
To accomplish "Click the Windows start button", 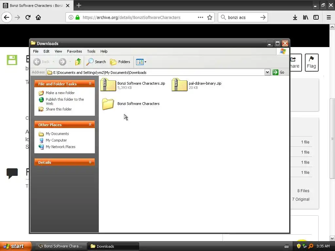I will (x=16, y=246).
